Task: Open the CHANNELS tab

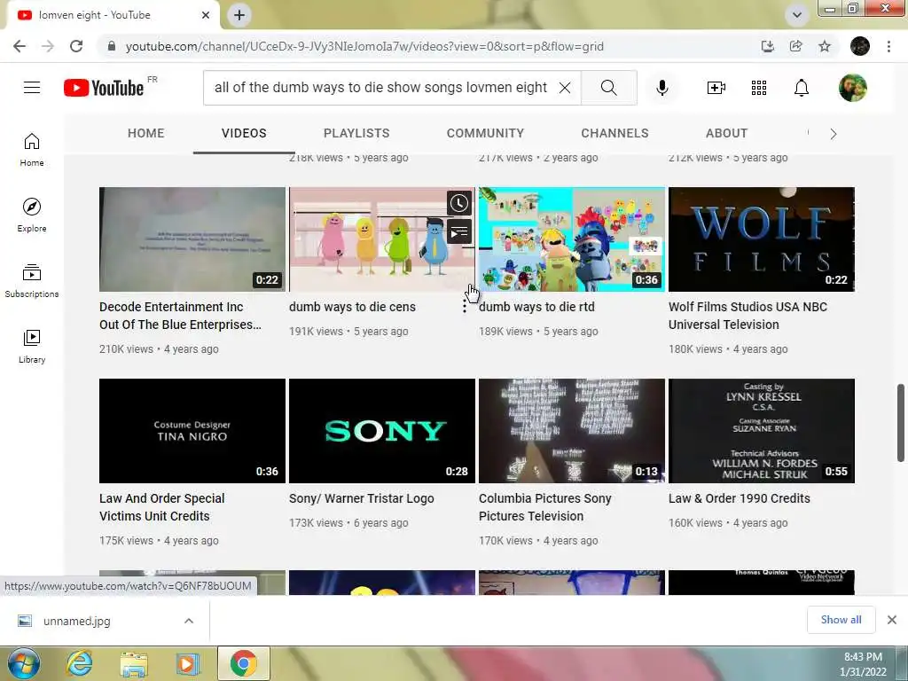Action: [x=615, y=133]
